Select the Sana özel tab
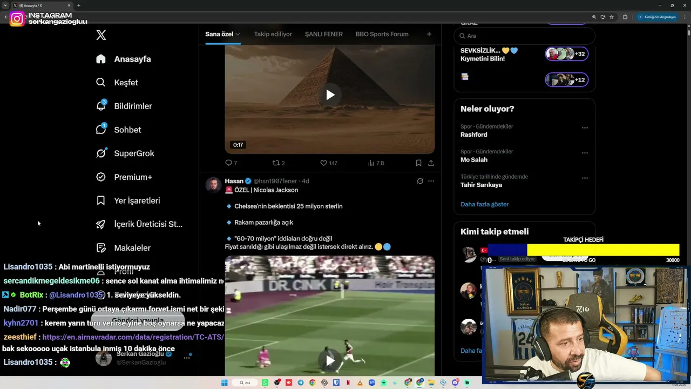This screenshot has width=691, height=389. click(219, 34)
